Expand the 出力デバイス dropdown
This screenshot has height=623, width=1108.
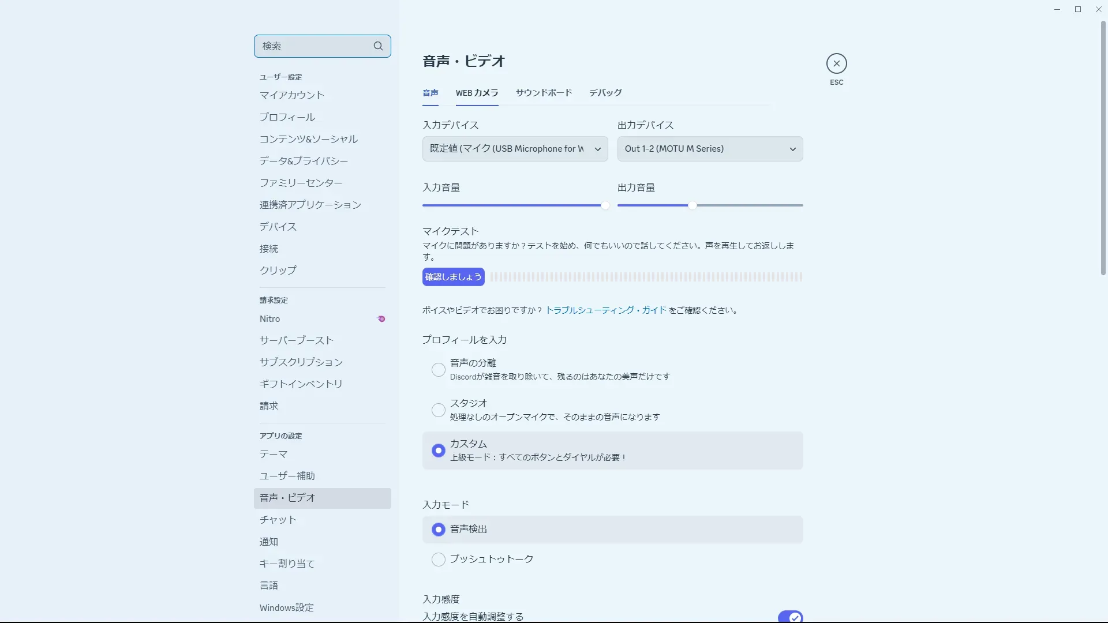tap(710, 149)
